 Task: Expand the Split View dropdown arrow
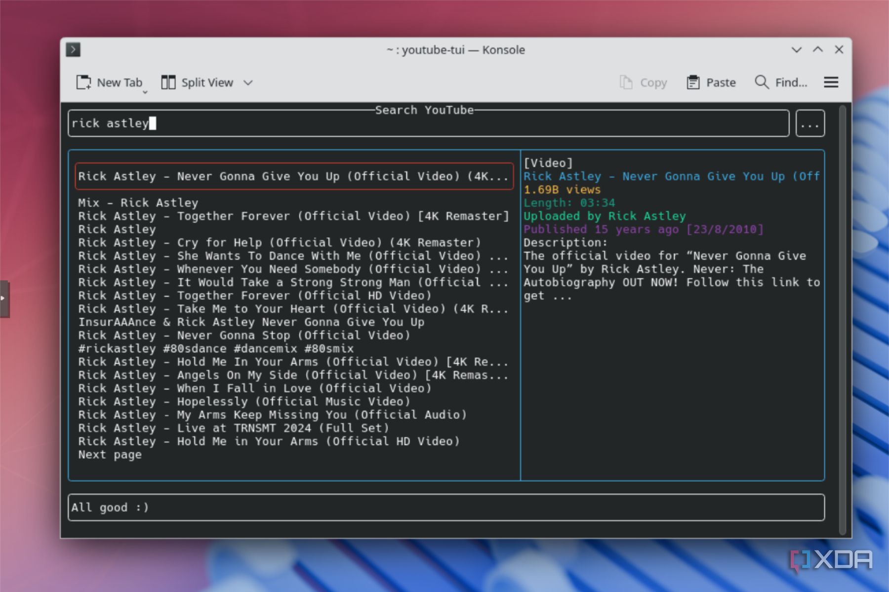point(248,83)
